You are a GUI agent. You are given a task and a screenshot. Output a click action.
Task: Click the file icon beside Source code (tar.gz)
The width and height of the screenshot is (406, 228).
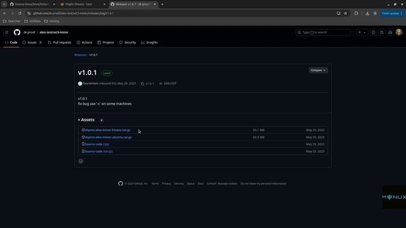click(x=83, y=151)
